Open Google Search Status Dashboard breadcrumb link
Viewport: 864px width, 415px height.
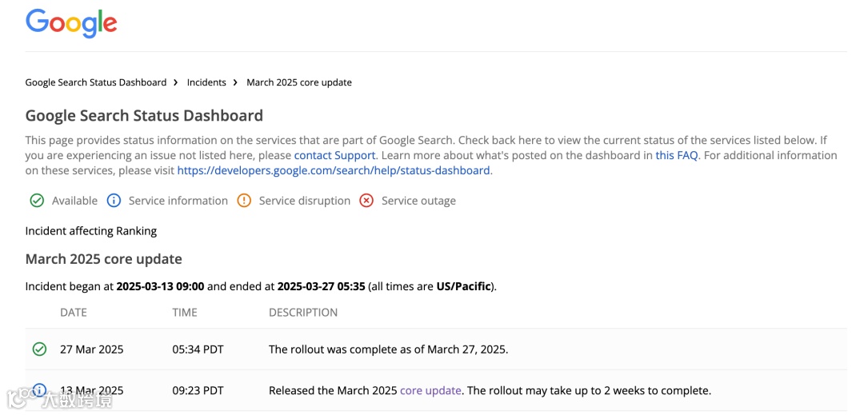click(x=96, y=82)
